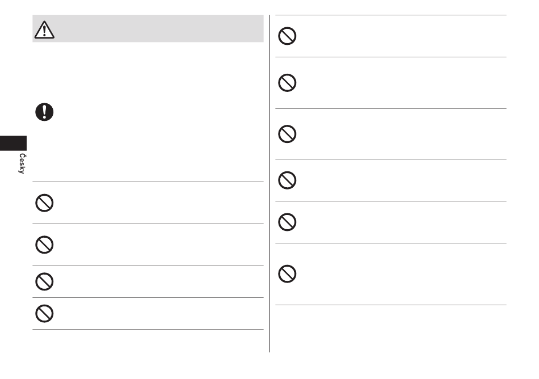The image size is (539, 379).
Task: Click the second prohibition symbol in right column
Action: point(287,82)
